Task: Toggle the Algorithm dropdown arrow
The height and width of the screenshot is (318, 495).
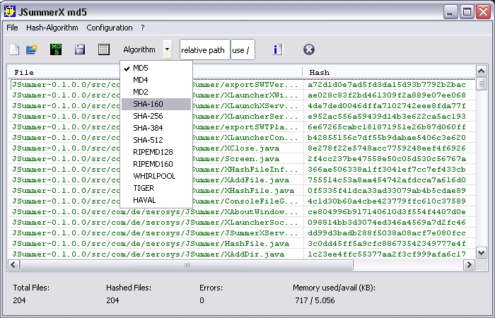Action: [x=167, y=49]
